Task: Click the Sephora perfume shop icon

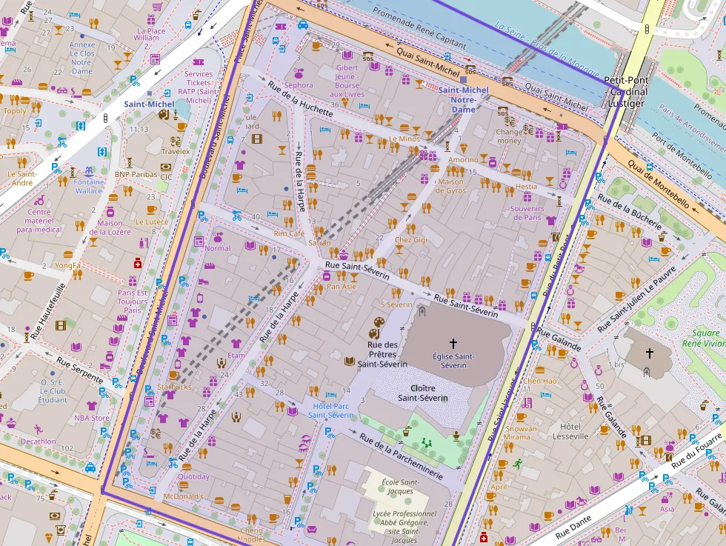Action: pyautogui.click(x=299, y=73)
